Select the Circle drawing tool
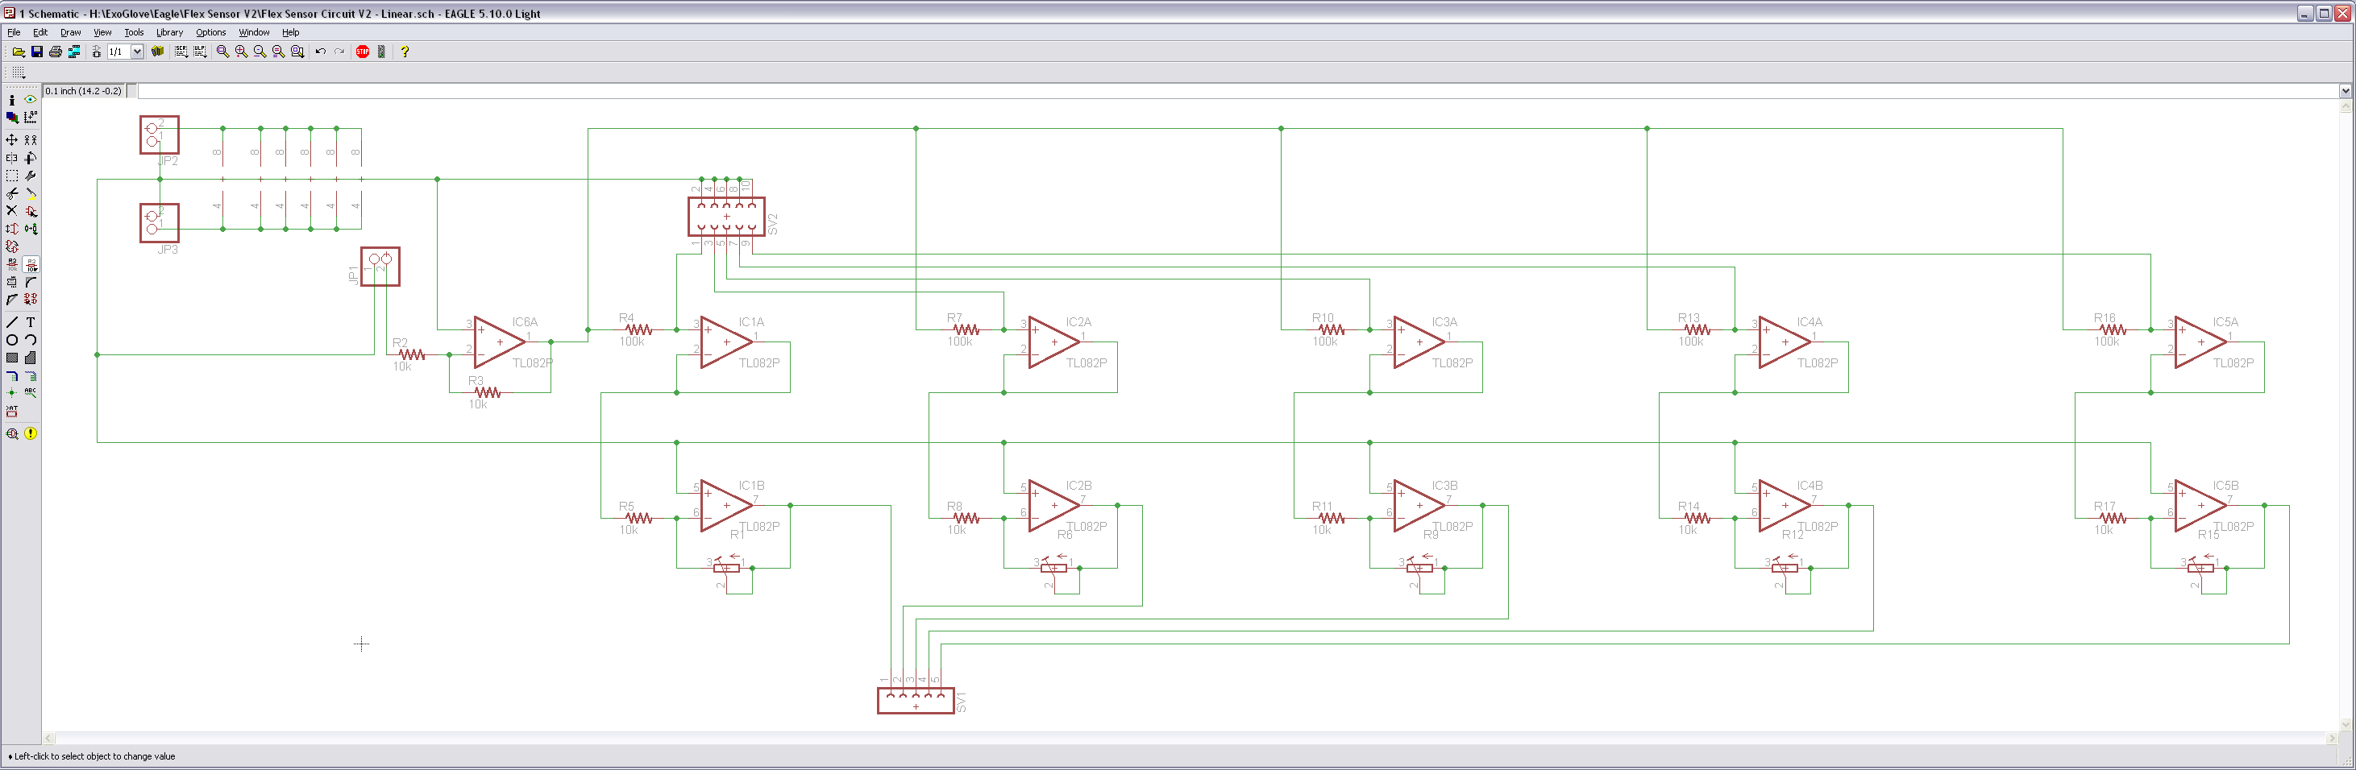2356x770 pixels. 12,340
